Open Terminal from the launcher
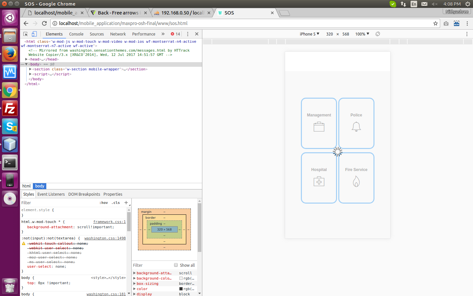473x296 pixels. 10,162
